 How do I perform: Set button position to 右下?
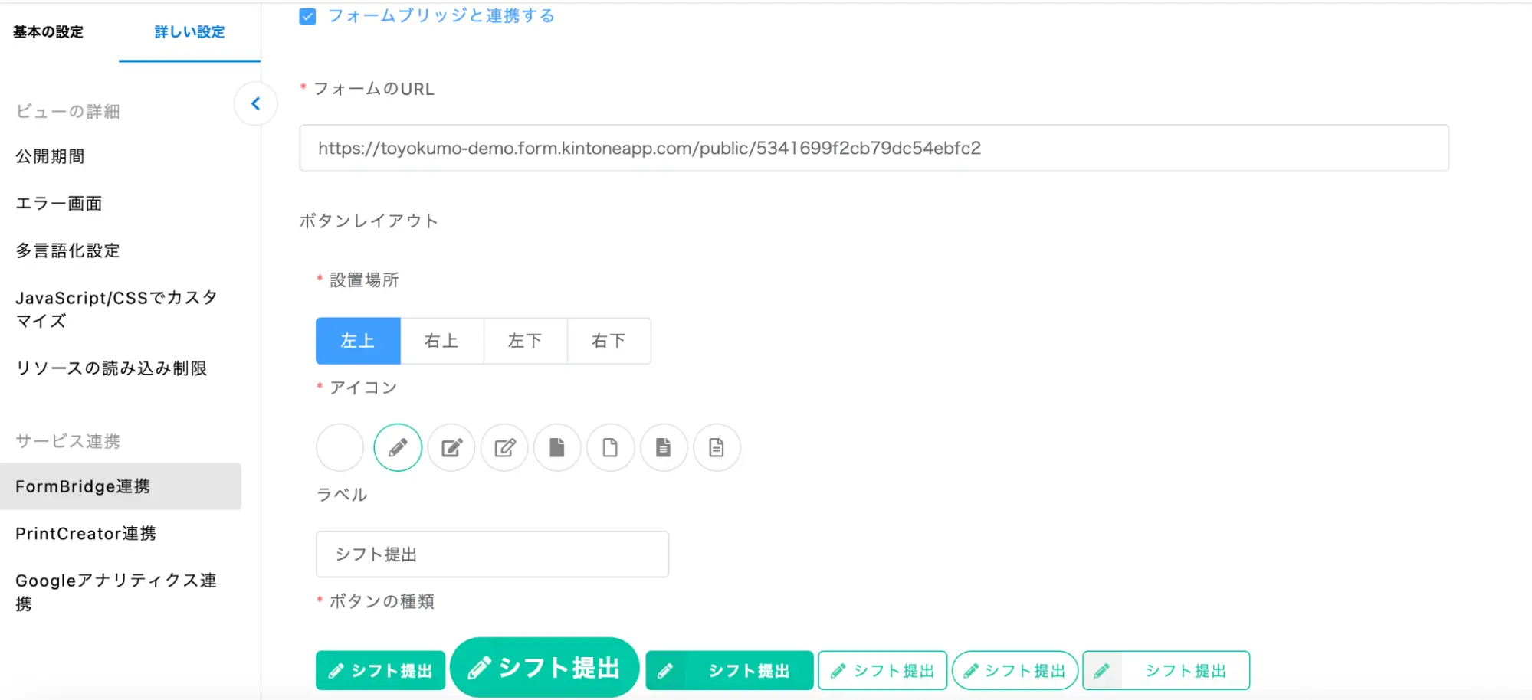coord(609,341)
